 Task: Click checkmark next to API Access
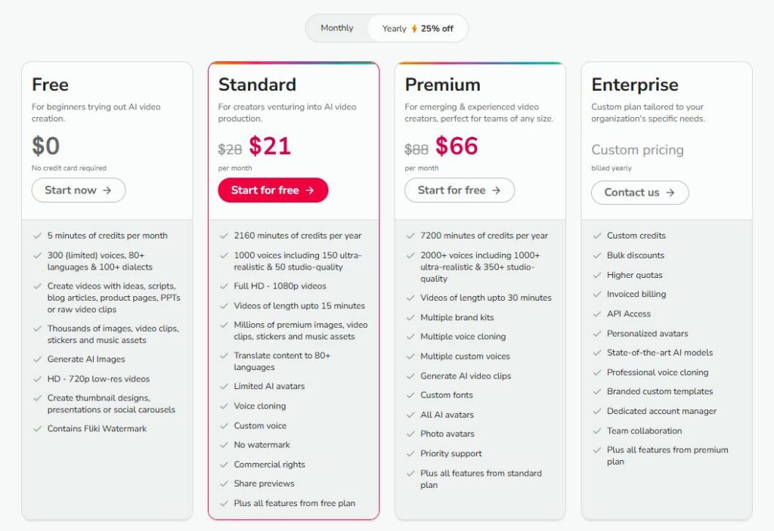(597, 314)
